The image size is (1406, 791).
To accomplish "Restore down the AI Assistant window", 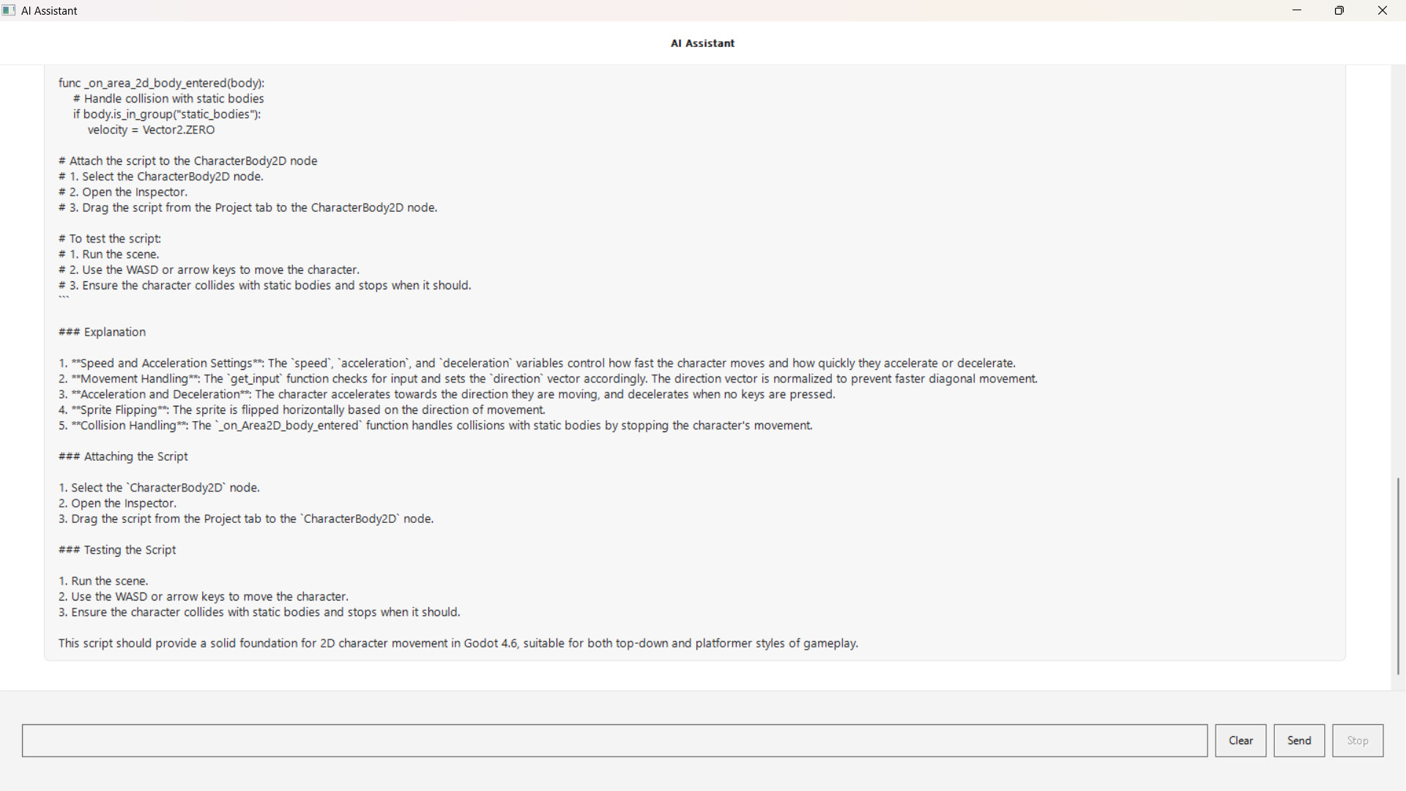I will [1339, 10].
